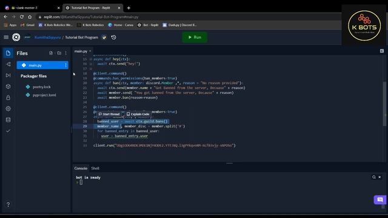Image resolution: width=388 pixels, height=218 pixels.
Task: Open the Debugger sidebar icon
Action: [x=8, y=75]
